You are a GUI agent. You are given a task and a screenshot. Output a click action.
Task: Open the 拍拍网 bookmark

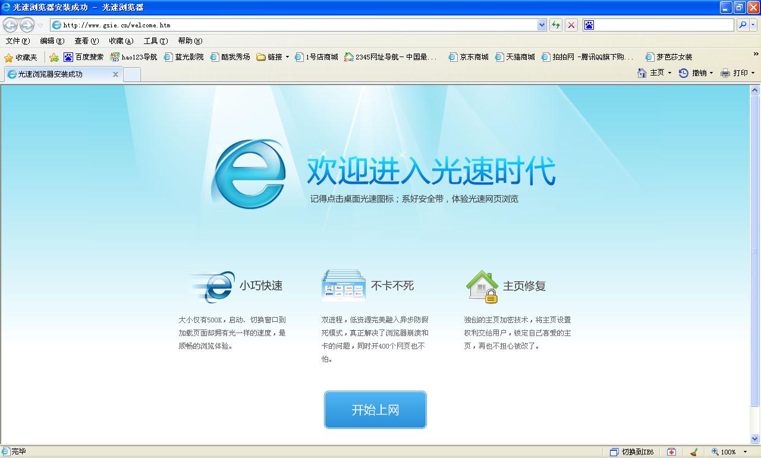pos(587,57)
